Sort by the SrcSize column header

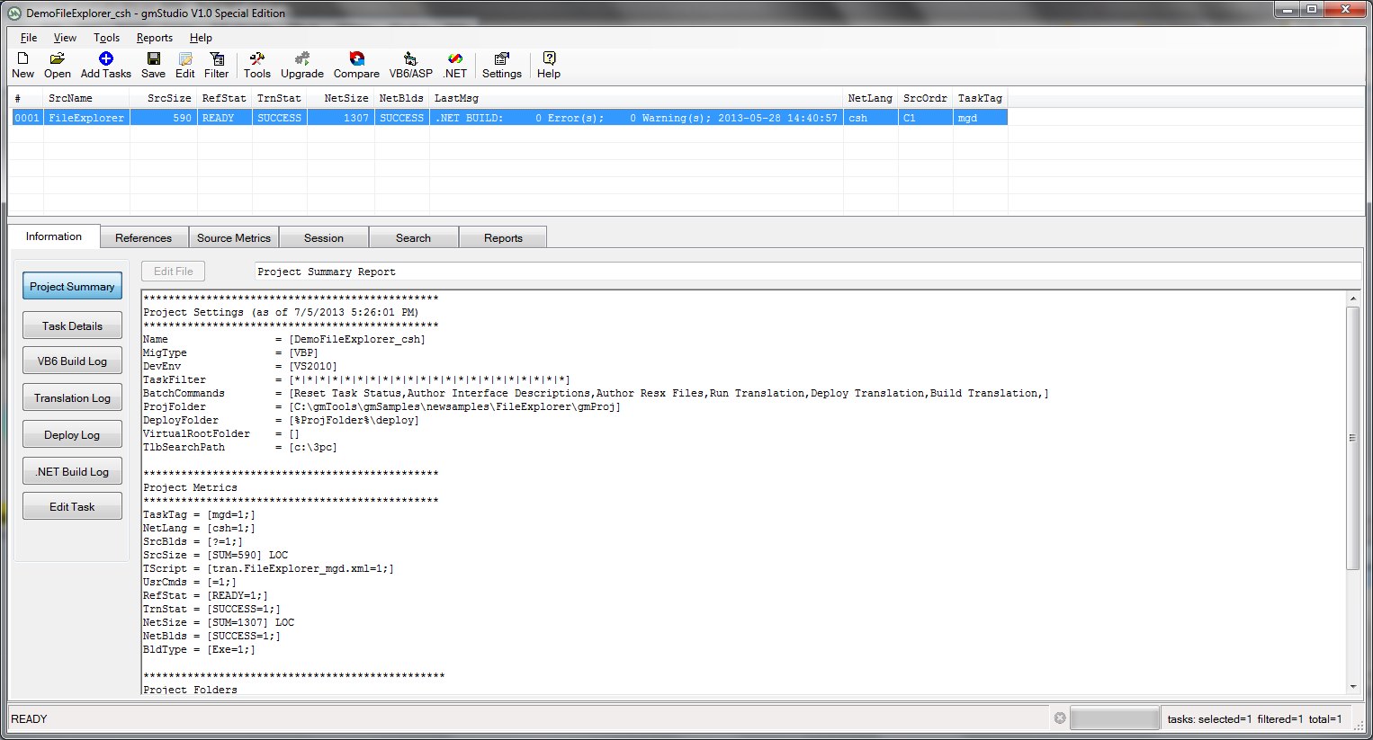click(x=169, y=98)
